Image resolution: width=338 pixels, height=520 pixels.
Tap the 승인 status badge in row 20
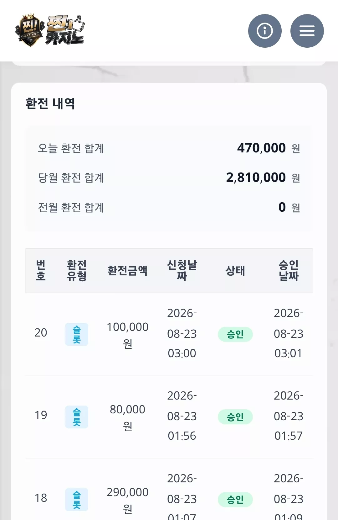pos(235,334)
